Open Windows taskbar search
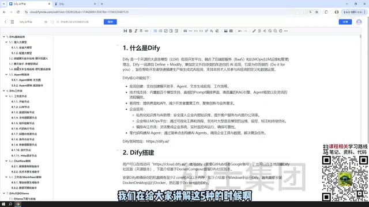369x207 pixels. click(10, 204)
